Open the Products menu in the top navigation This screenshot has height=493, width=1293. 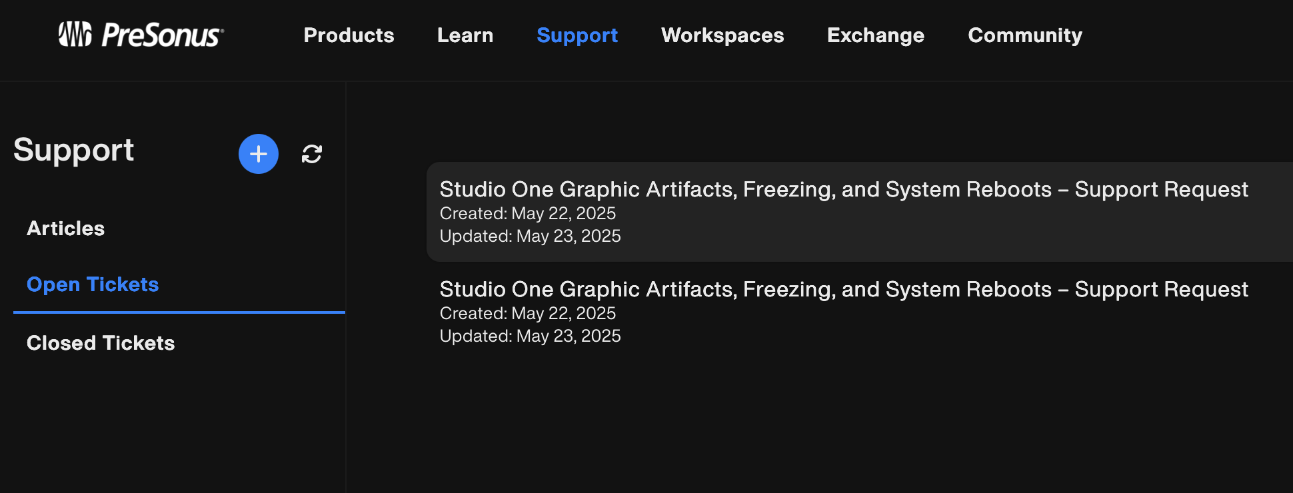(x=349, y=35)
